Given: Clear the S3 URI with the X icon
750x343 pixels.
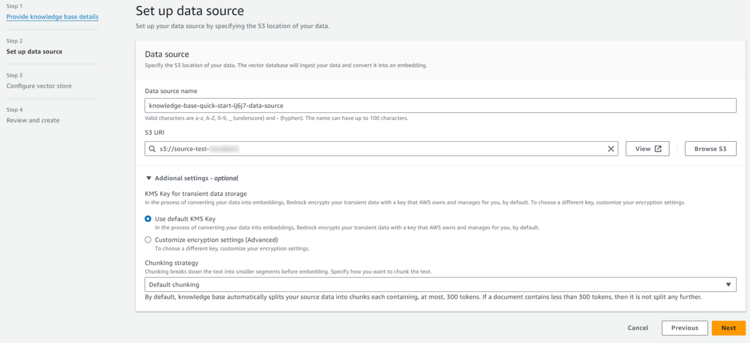Looking at the screenshot, I should [x=611, y=149].
